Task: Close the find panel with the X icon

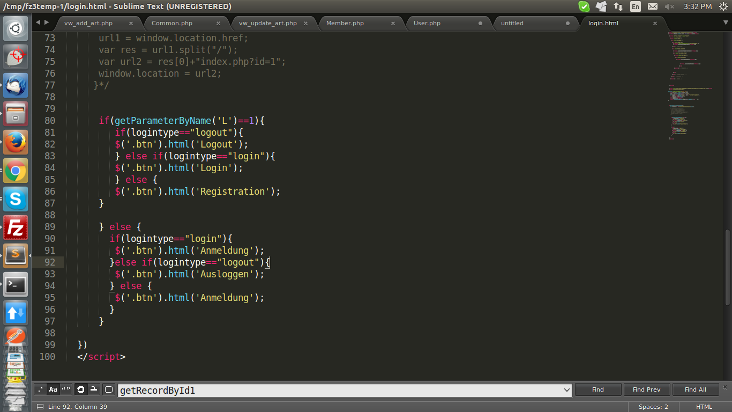Action: click(726, 387)
